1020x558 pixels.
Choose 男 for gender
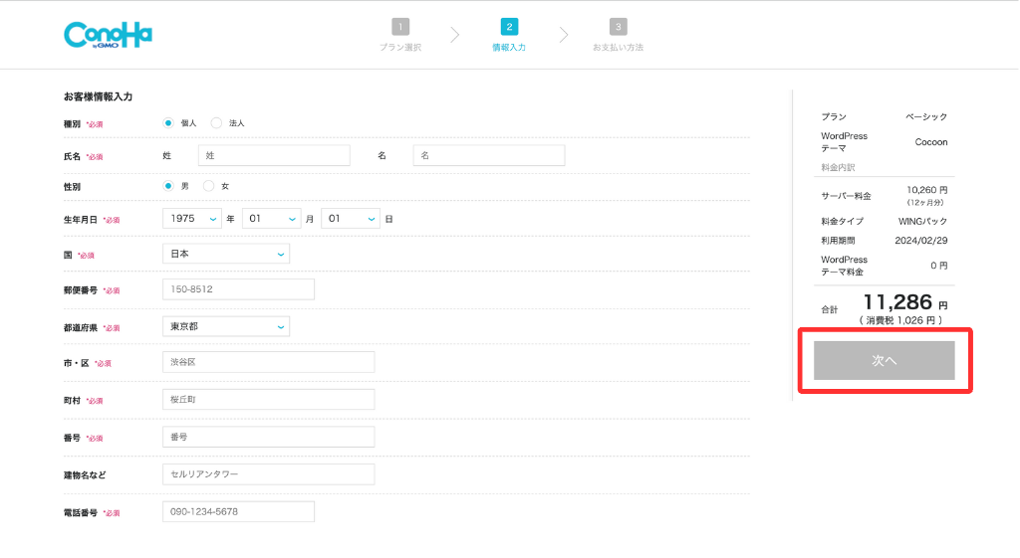(168, 186)
